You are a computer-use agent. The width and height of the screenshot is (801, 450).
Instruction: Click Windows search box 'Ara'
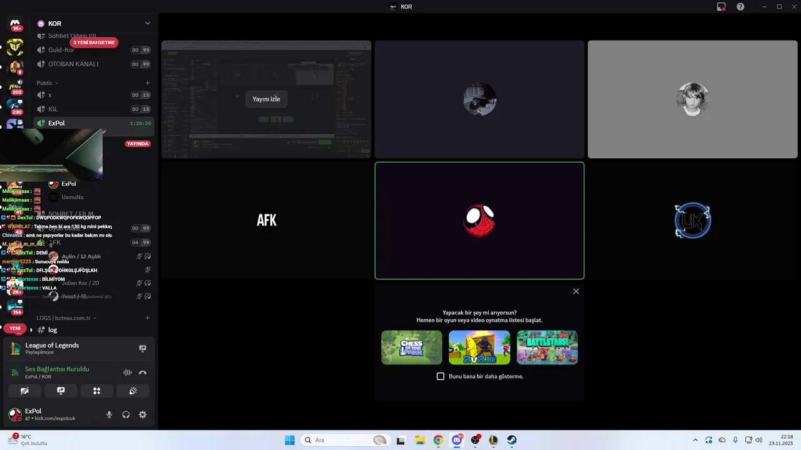pos(344,440)
